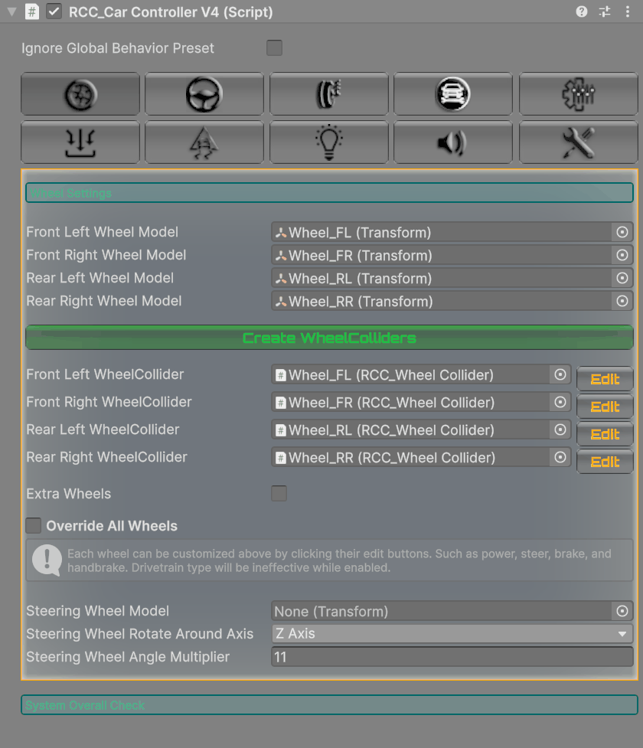Open the sound speaker settings tab

(452, 142)
